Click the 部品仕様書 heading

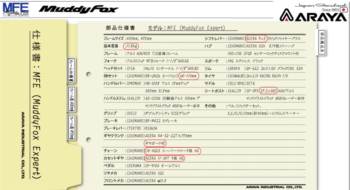(120, 28)
